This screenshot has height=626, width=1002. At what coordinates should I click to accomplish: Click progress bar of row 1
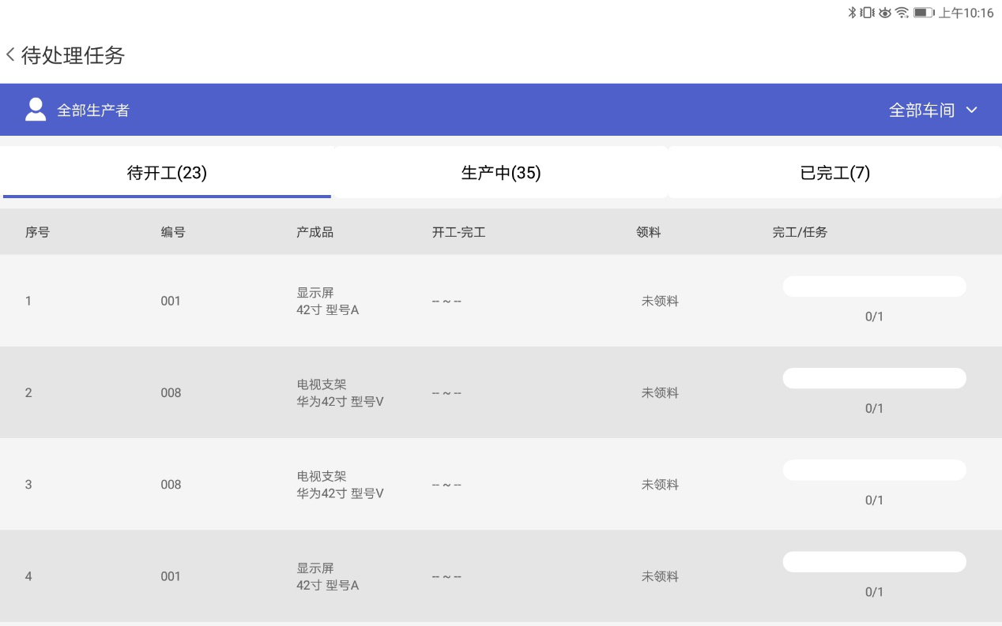[874, 287]
